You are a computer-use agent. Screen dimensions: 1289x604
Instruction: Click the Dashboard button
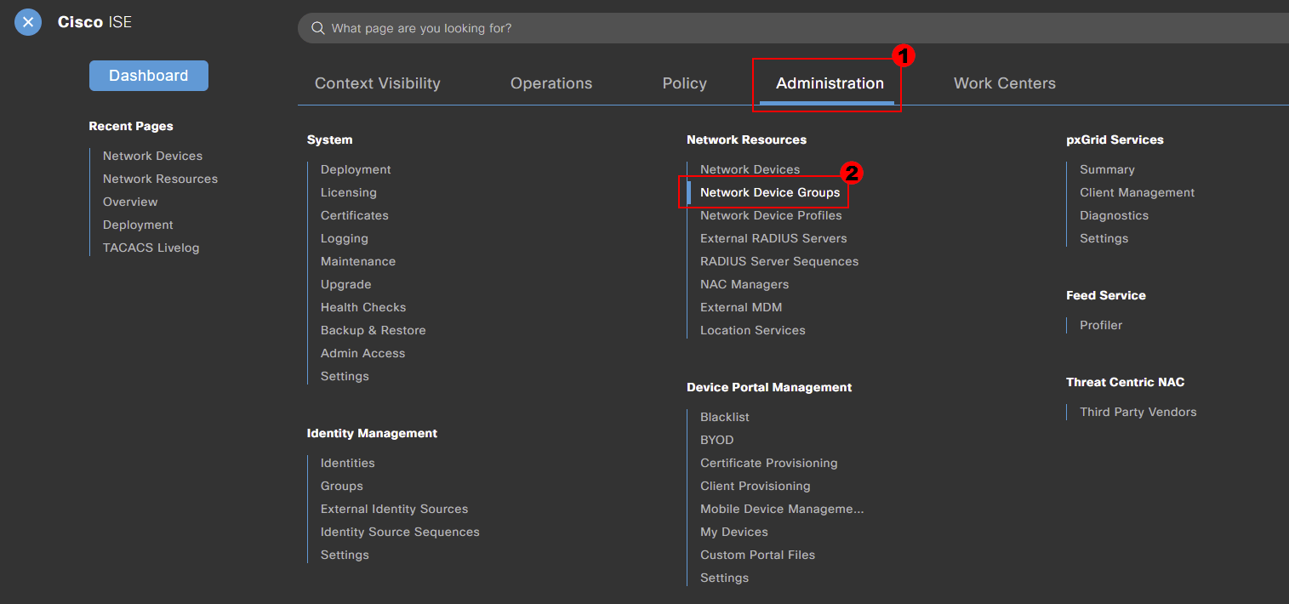(x=148, y=75)
